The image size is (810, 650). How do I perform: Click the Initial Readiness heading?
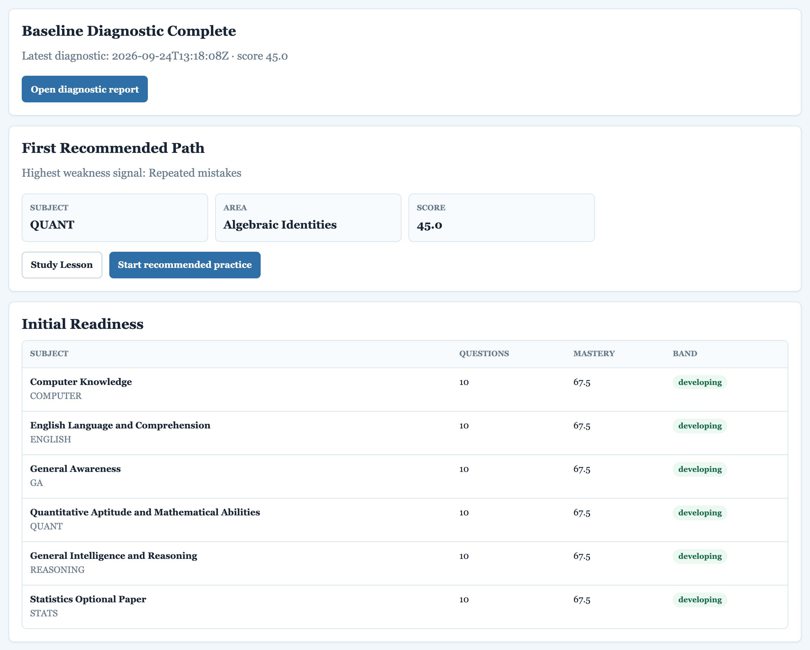point(83,324)
